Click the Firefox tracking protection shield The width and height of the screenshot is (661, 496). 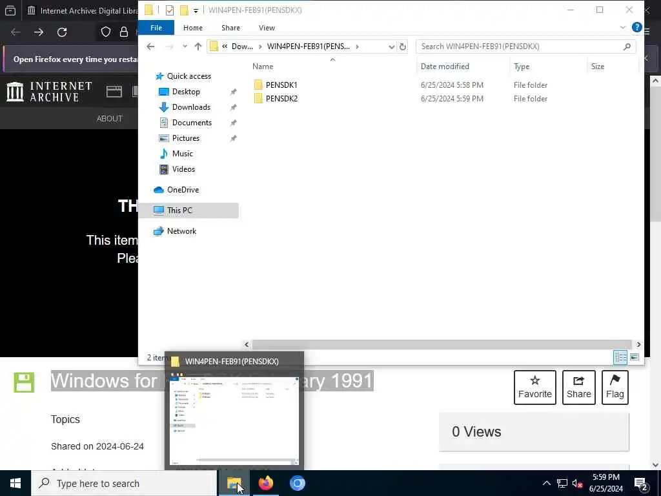coord(105,32)
